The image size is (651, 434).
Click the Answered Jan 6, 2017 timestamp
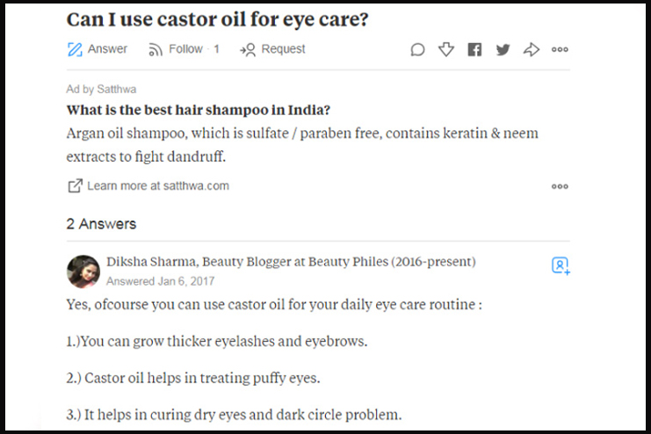click(x=160, y=281)
